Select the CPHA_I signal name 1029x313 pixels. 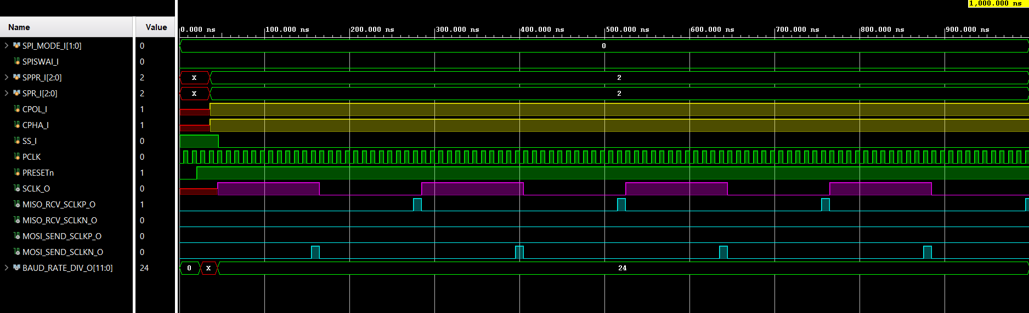(35, 125)
